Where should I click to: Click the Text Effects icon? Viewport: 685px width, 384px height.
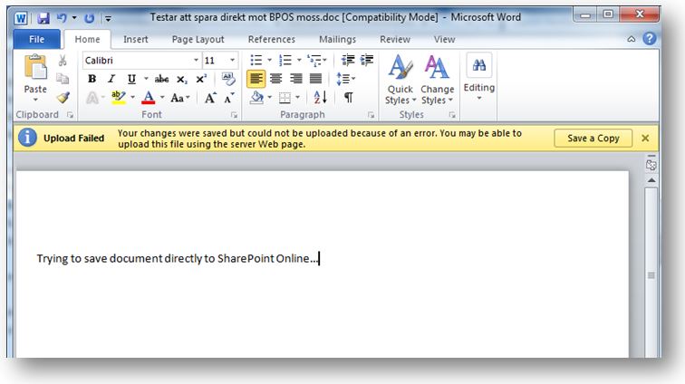click(x=92, y=98)
